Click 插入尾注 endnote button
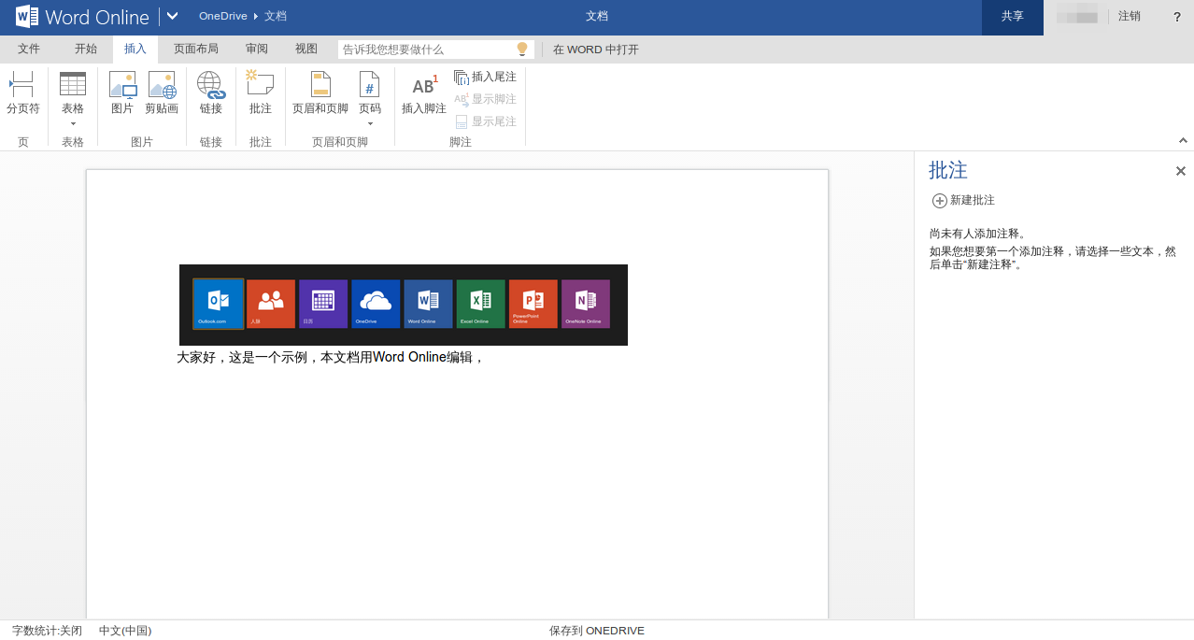This screenshot has width=1194, height=640. pos(485,77)
